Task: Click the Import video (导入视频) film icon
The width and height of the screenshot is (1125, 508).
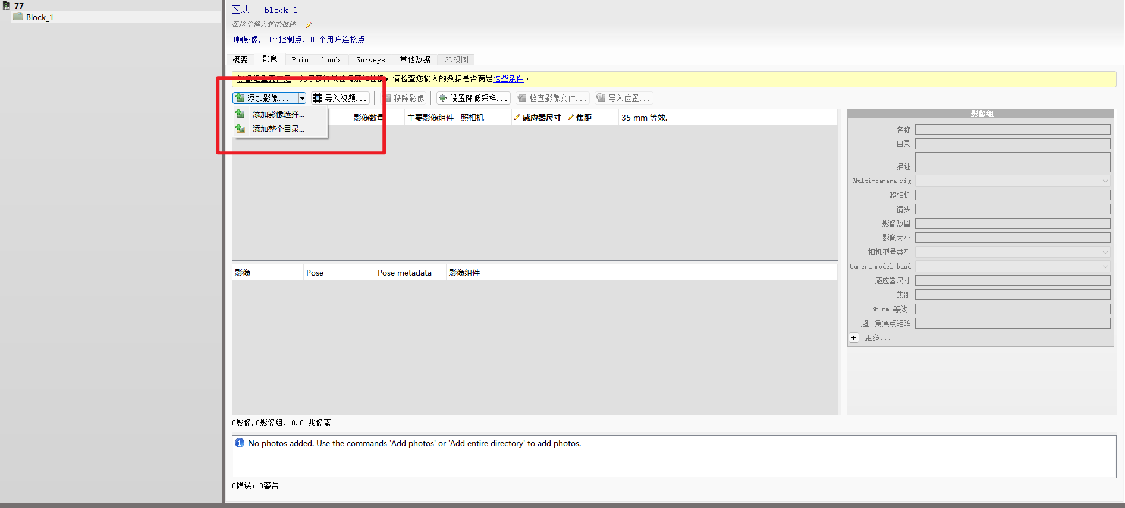Action: tap(318, 98)
